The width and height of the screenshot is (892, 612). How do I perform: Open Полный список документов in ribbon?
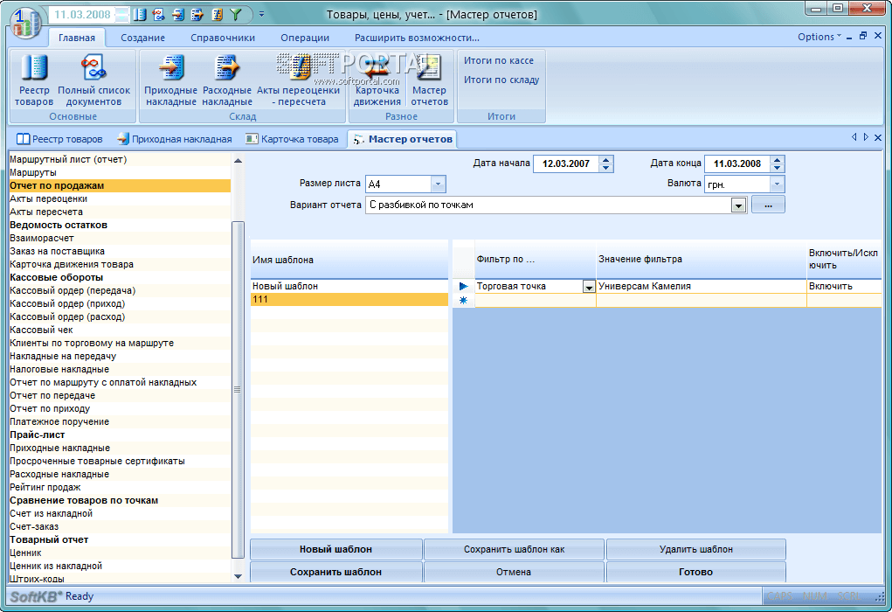(93, 79)
